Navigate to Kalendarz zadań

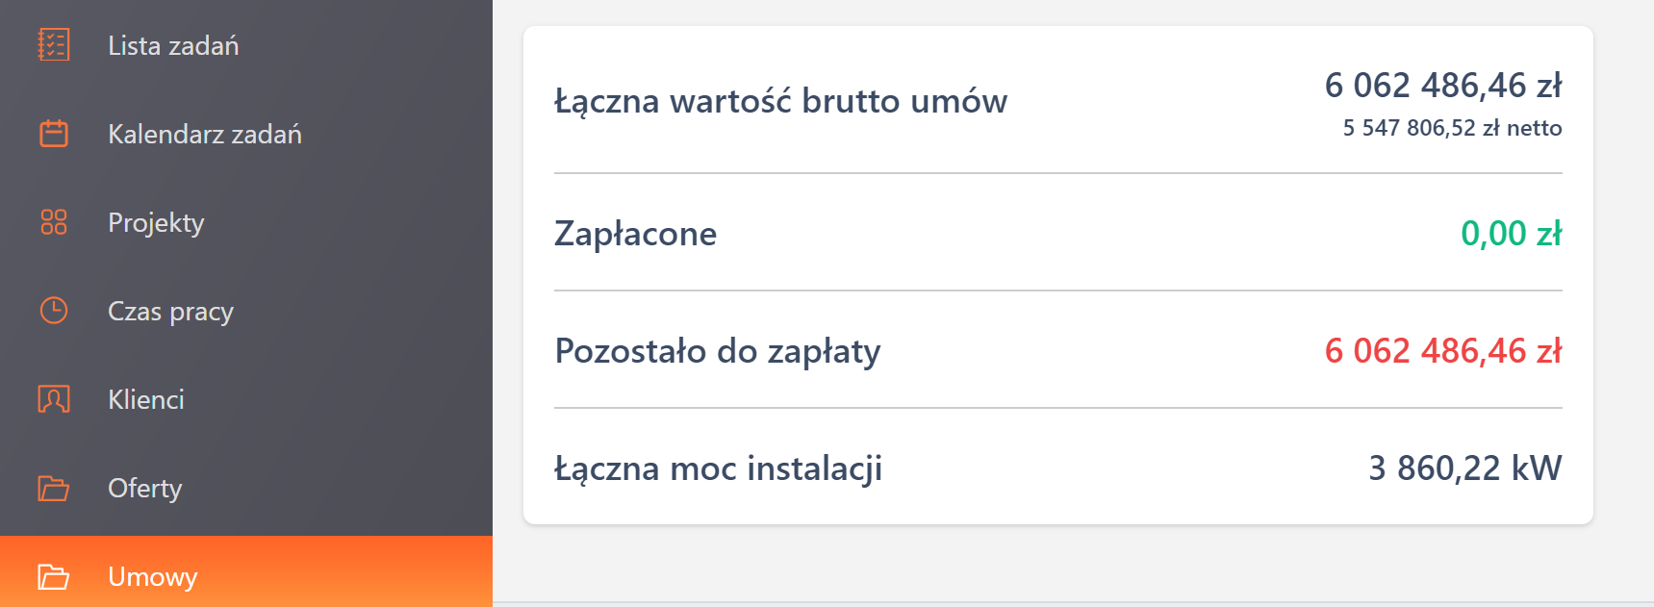click(x=205, y=135)
